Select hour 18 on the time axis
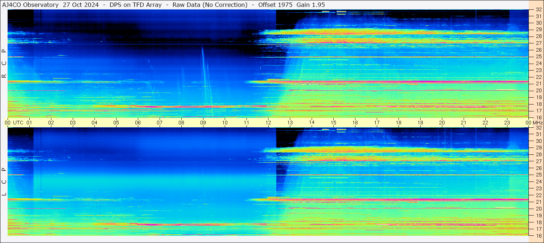The height and width of the screenshot is (243, 544). (x=398, y=123)
